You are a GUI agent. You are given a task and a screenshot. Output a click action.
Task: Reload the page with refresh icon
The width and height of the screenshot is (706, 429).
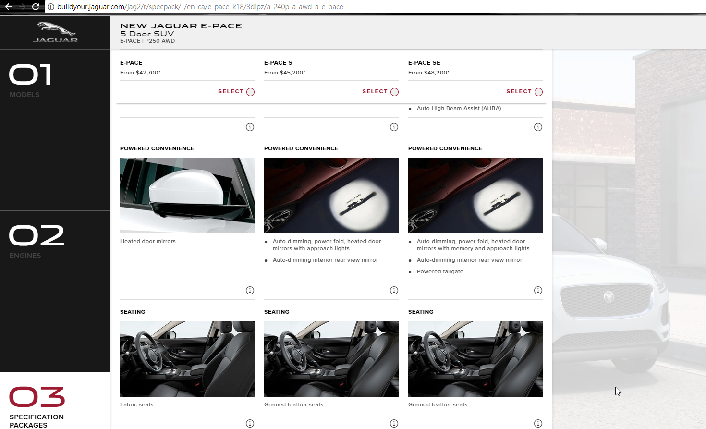(36, 7)
